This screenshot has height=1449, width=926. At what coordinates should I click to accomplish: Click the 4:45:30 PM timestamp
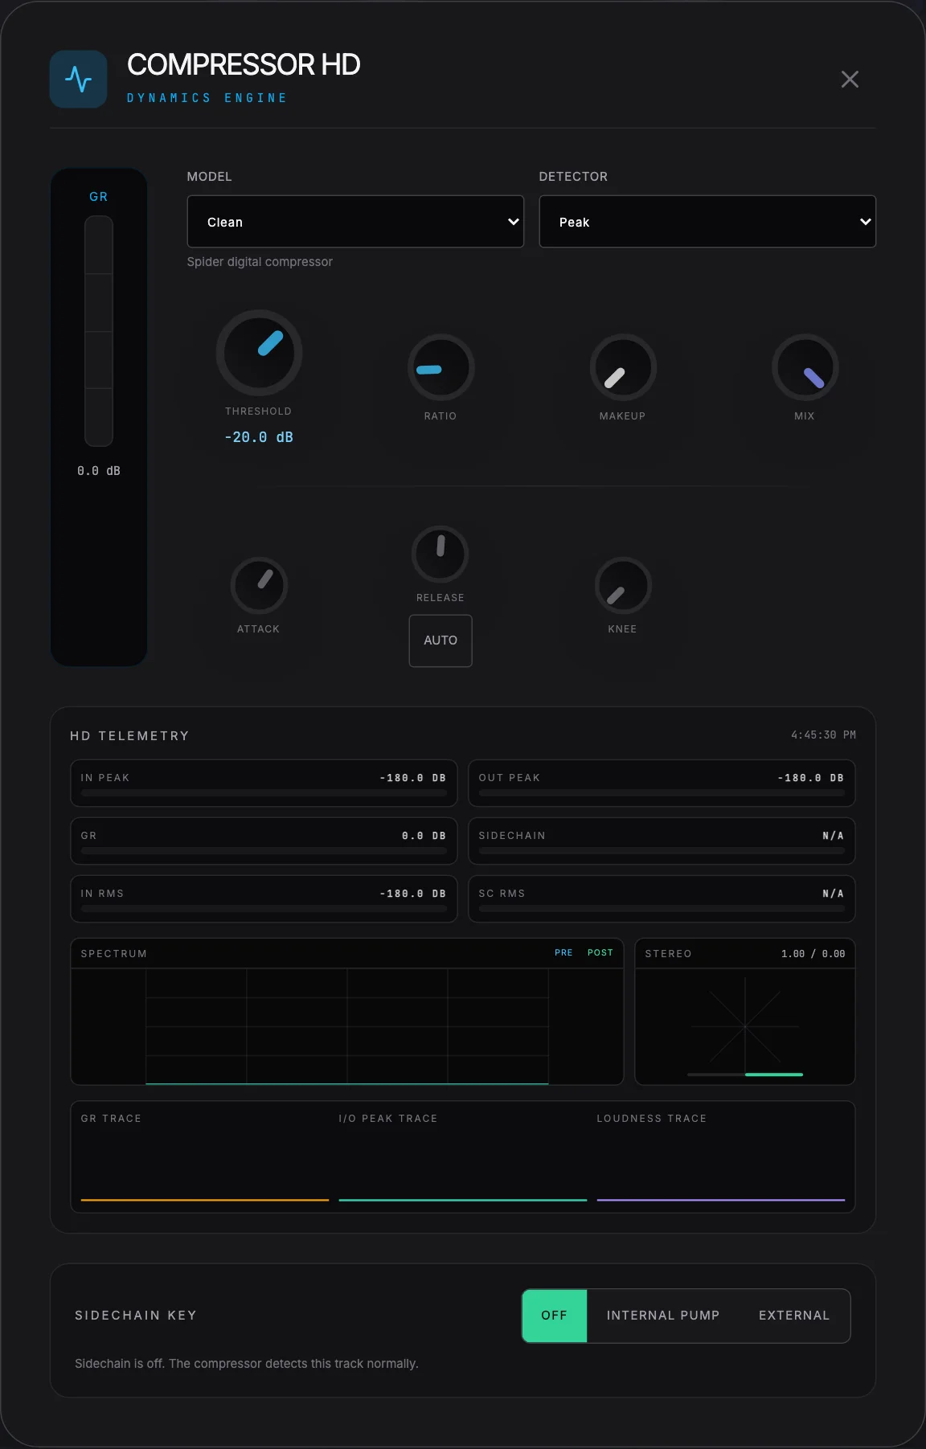pyautogui.click(x=823, y=735)
